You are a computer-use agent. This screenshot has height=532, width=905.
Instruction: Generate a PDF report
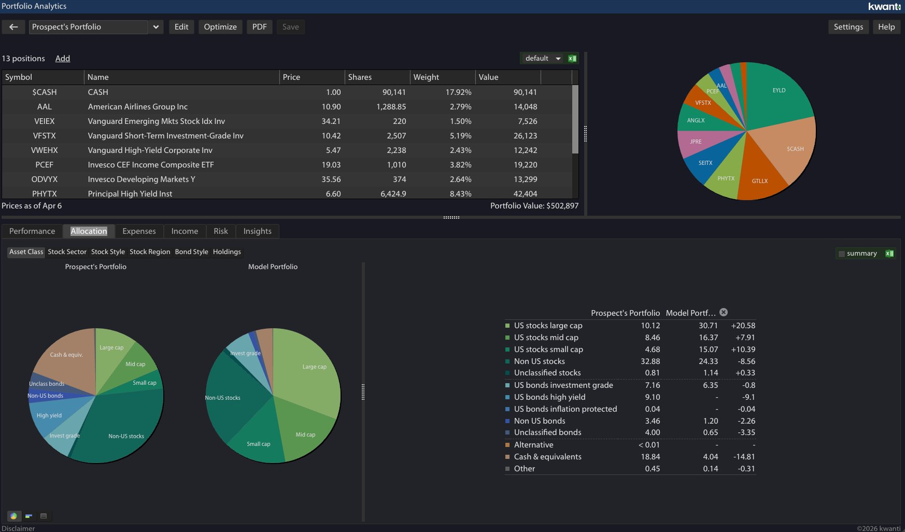point(260,27)
